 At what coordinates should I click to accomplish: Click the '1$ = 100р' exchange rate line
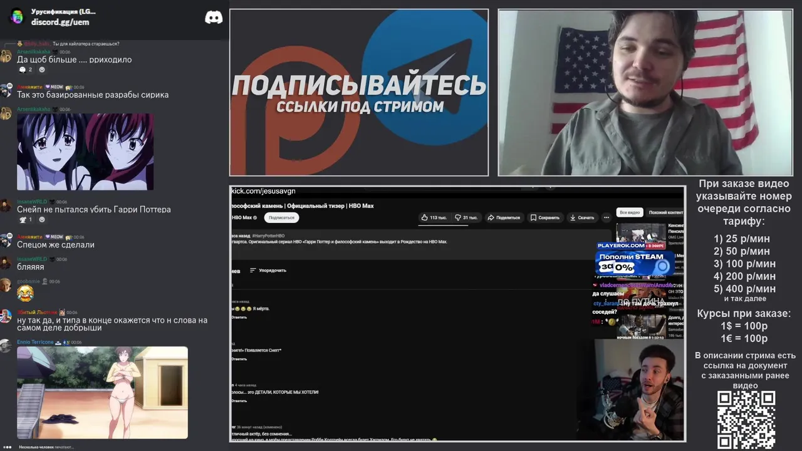tap(744, 326)
